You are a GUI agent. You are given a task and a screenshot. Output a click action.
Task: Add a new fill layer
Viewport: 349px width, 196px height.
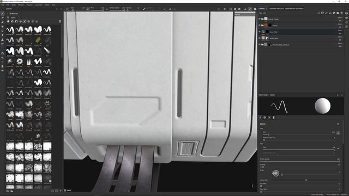coord(330,13)
